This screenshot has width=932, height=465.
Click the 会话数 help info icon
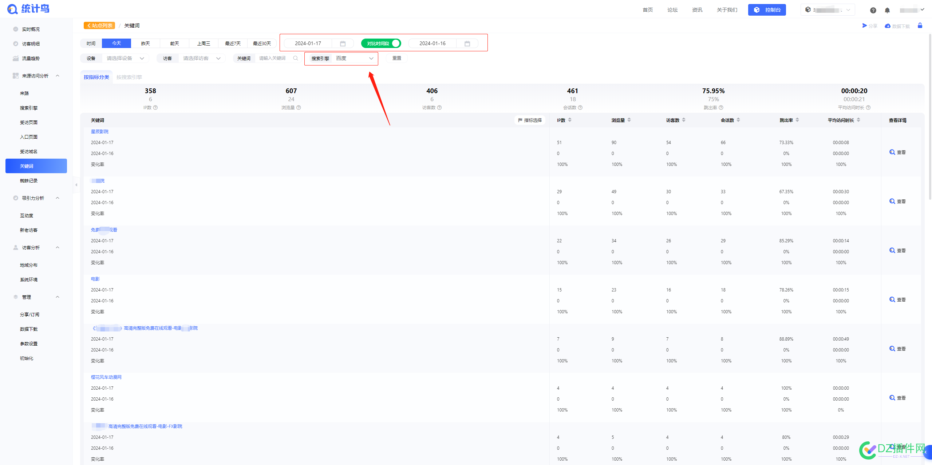(x=580, y=108)
